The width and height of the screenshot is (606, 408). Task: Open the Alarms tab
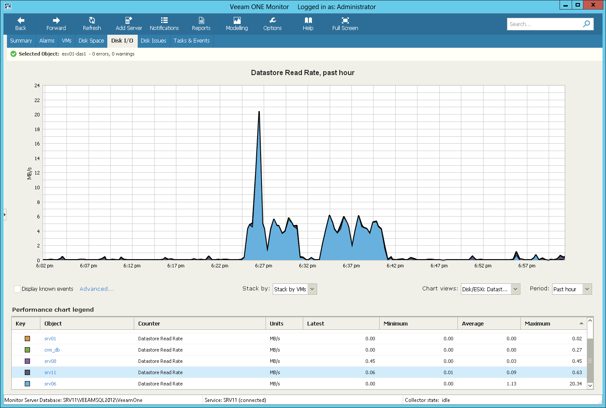coord(47,41)
